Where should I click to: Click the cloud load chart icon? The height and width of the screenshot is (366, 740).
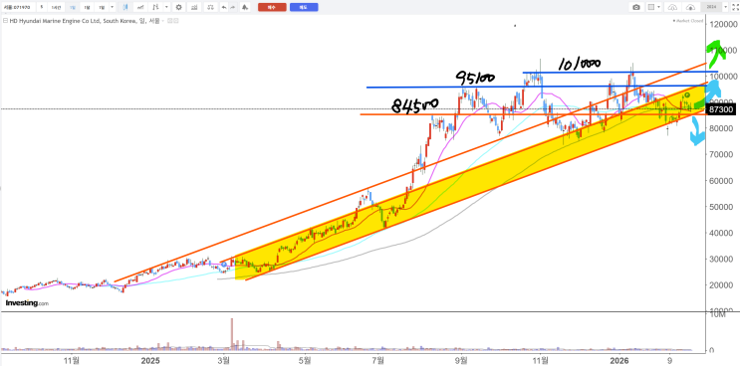coord(672,7)
